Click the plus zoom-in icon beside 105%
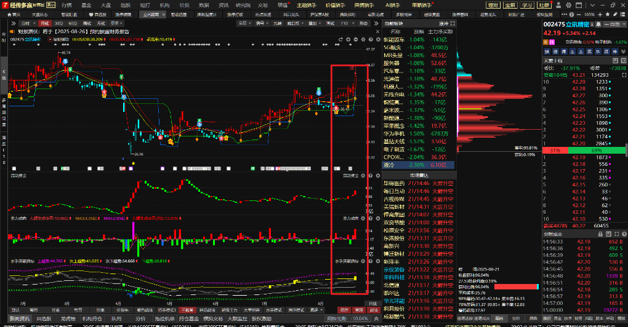 tap(600, 14)
